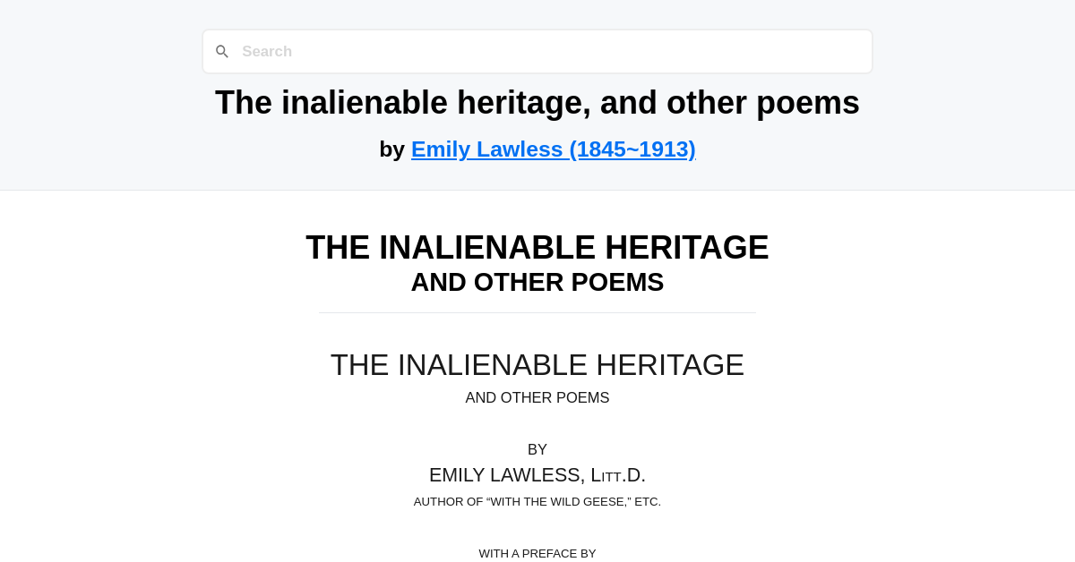
Task: Click the EMILY LAWLESS, Litt.D. author credit
Action: coord(537,474)
